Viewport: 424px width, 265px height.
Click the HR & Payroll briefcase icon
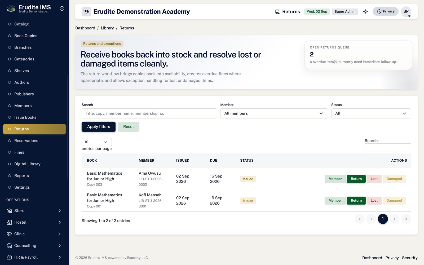pos(9,257)
